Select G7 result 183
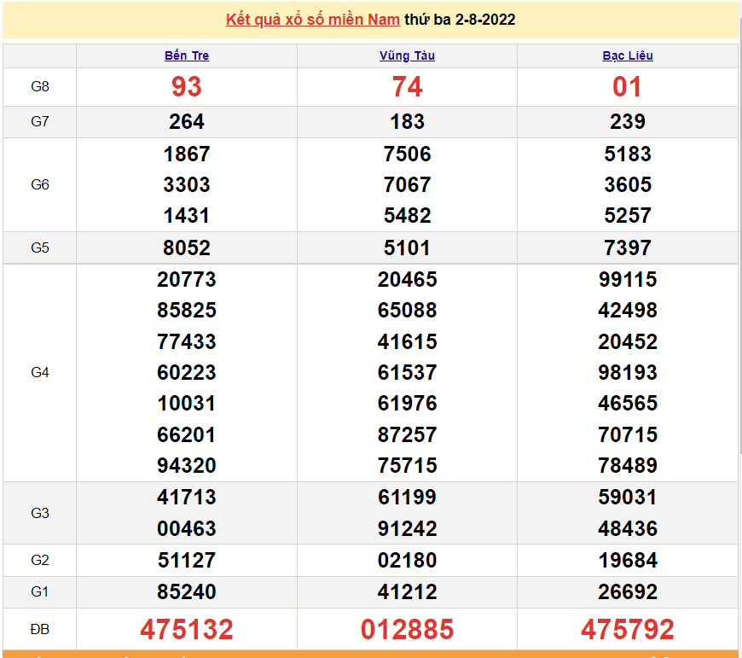742x658 pixels. pyautogui.click(x=407, y=122)
